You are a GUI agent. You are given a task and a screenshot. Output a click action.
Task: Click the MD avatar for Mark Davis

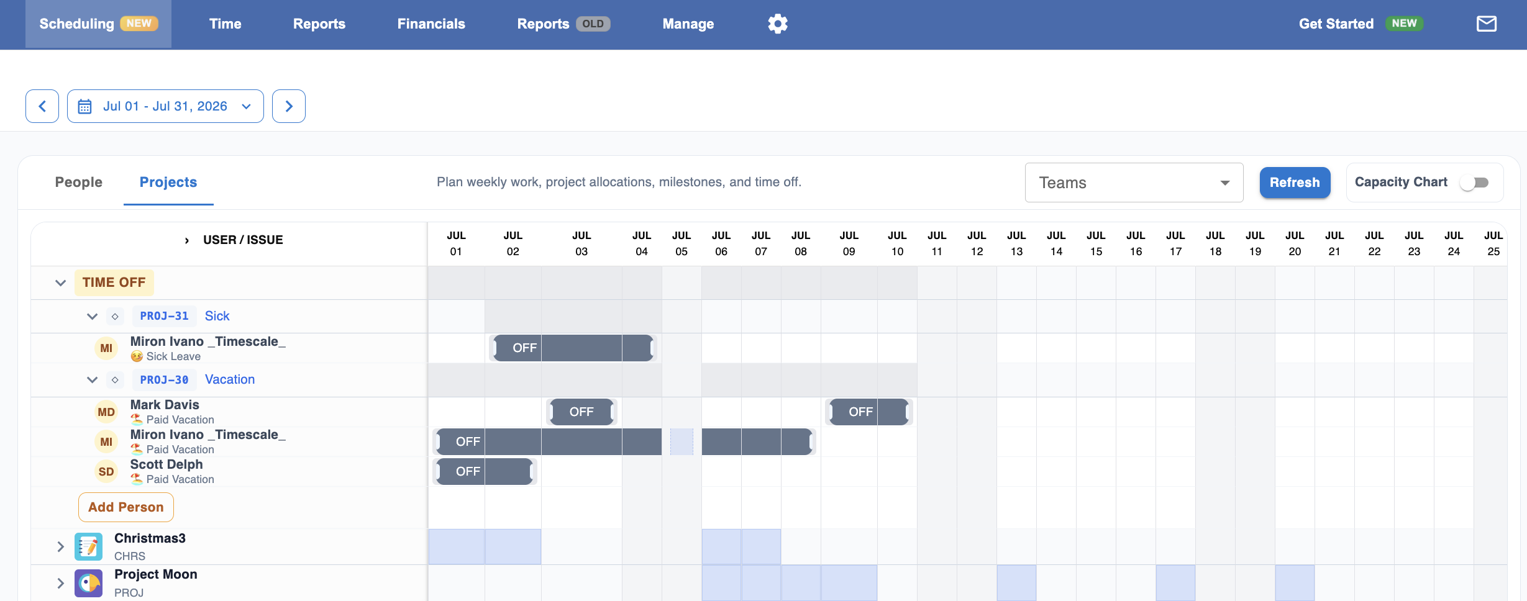(106, 412)
